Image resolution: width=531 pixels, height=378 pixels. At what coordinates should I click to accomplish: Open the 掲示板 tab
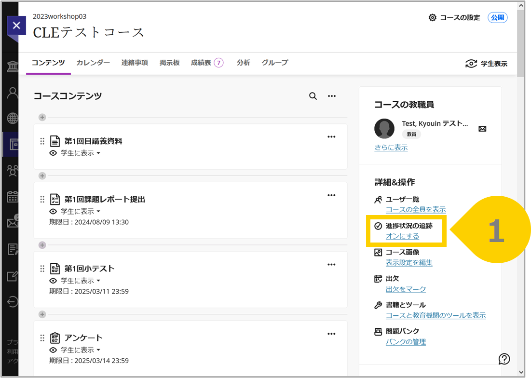coord(170,63)
